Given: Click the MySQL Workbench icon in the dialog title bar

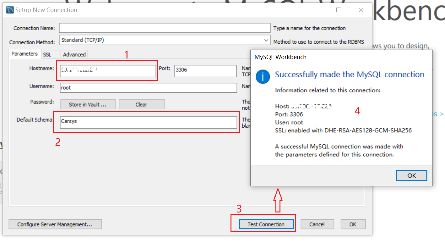Looking at the screenshot, I should pos(10,10).
